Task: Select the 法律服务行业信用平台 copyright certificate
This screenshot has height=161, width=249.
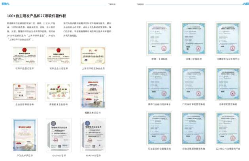Action: pos(228,38)
